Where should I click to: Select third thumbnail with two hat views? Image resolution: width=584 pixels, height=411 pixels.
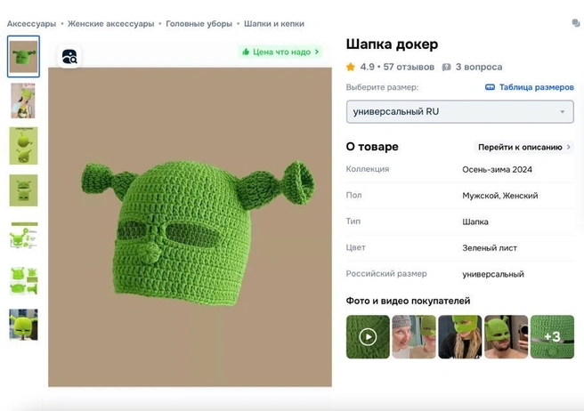[23, 146]
